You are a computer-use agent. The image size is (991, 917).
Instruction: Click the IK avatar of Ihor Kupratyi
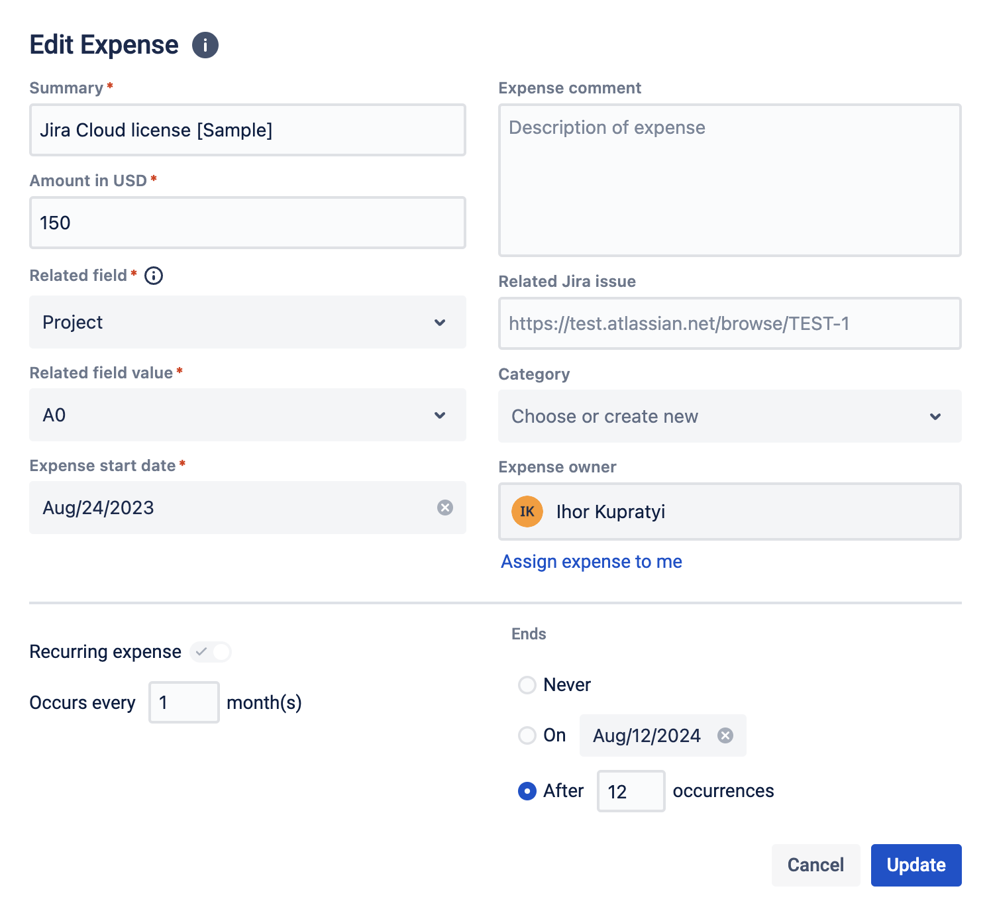527,512
